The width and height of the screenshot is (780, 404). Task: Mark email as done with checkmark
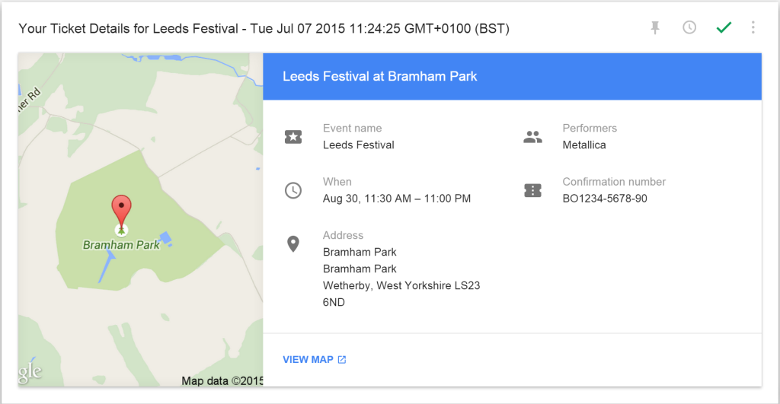click(x=724, y=28)
